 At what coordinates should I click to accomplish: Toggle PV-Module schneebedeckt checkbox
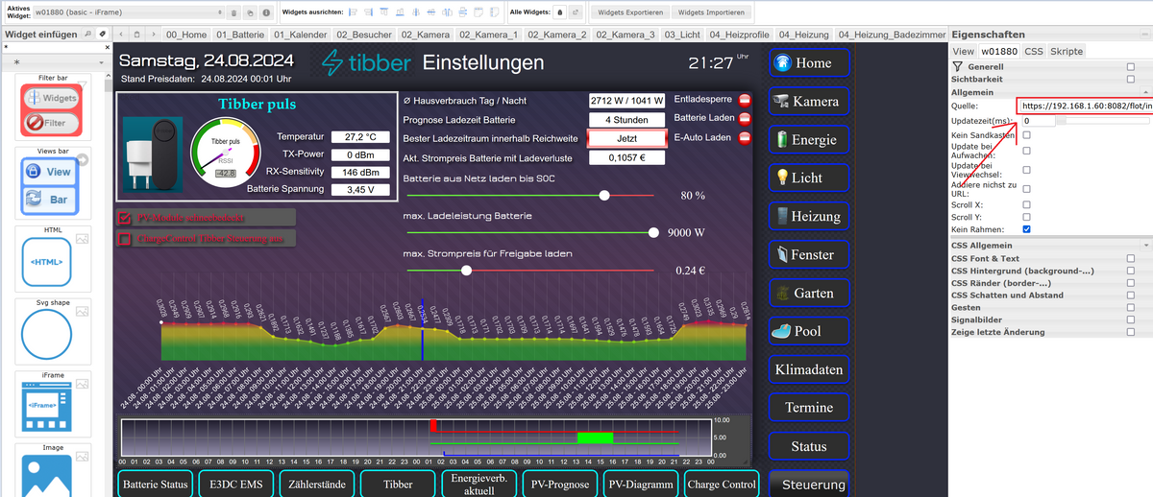click(x=125, y=219)
